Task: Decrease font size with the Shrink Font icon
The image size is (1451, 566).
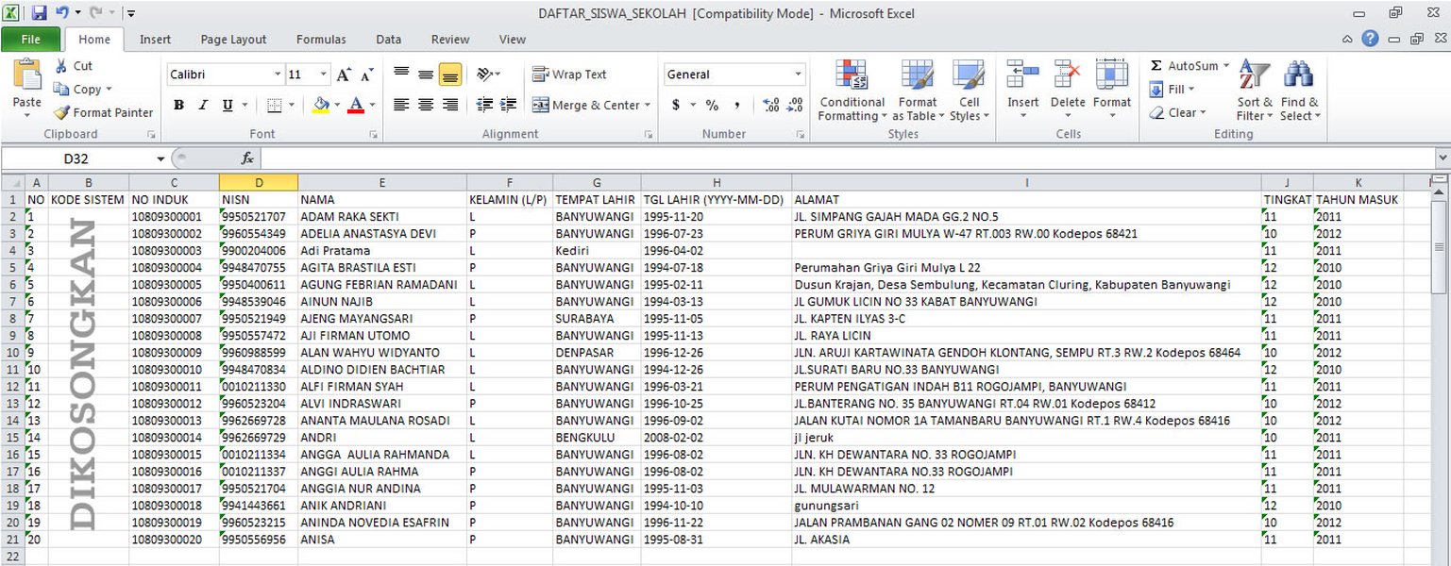Action: [x=366, y=75]
